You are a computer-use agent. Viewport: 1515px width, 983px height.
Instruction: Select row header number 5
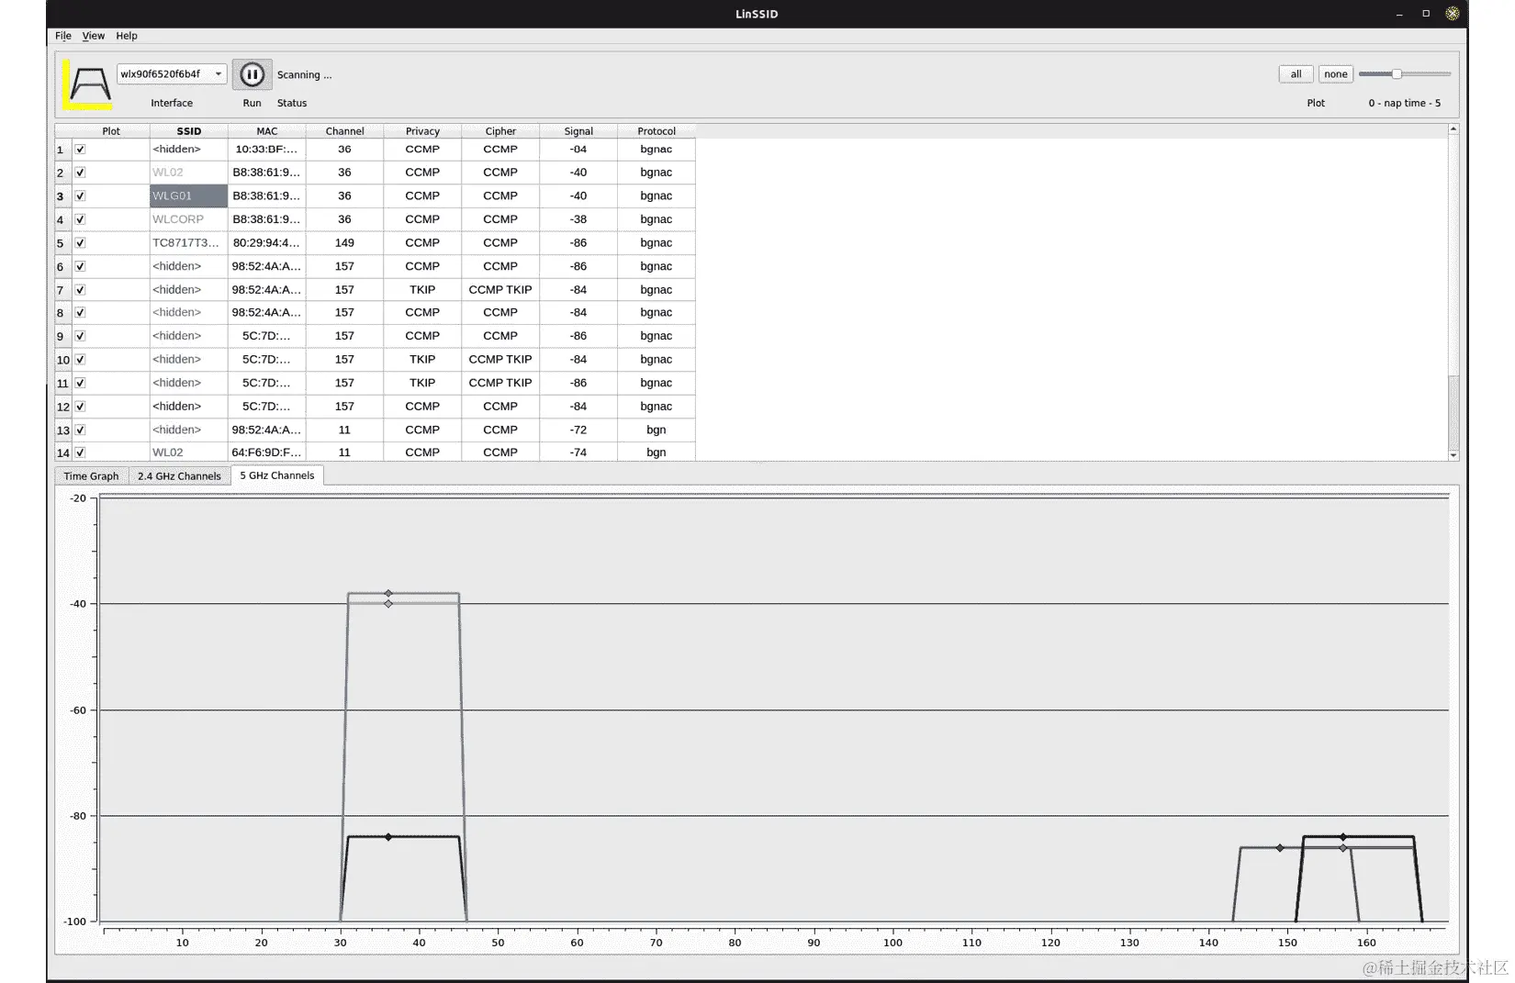coord(61,243)
